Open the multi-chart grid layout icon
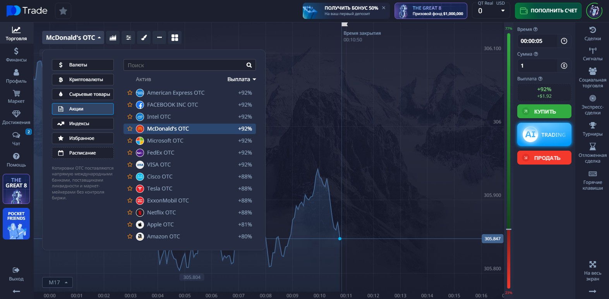Screen dimensions: 609x299 point(175,37)
